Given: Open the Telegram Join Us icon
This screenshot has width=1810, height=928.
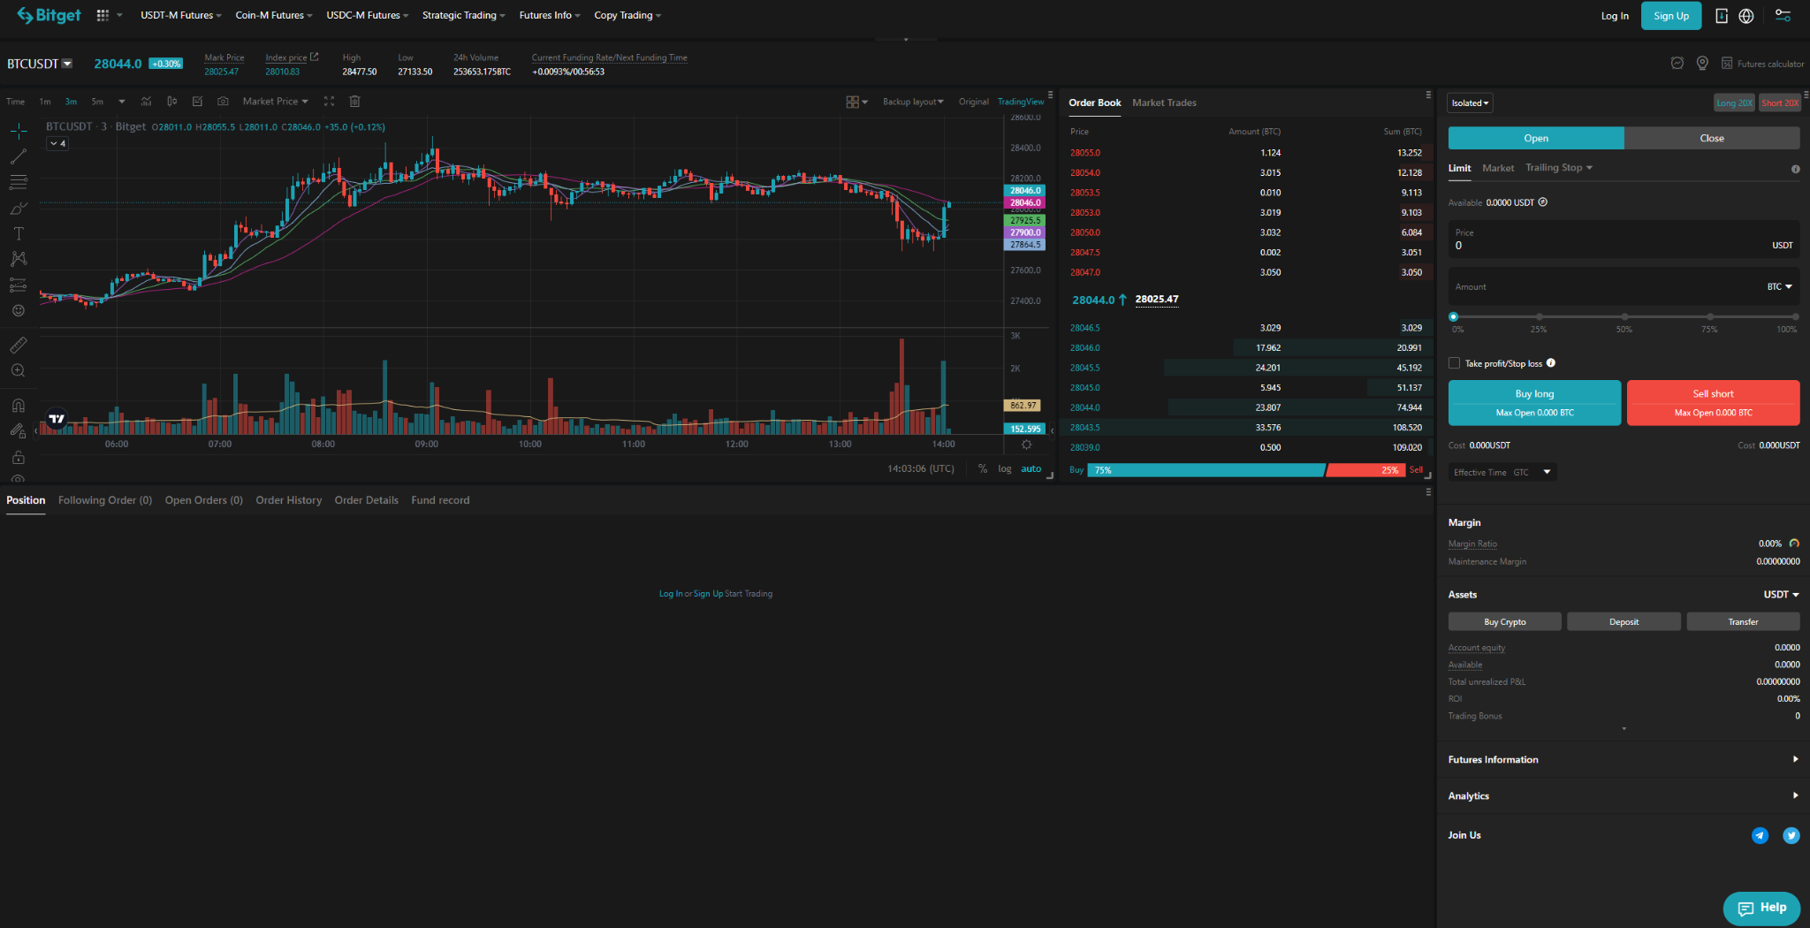Looking at the screenshot, I should [1760, 835].
